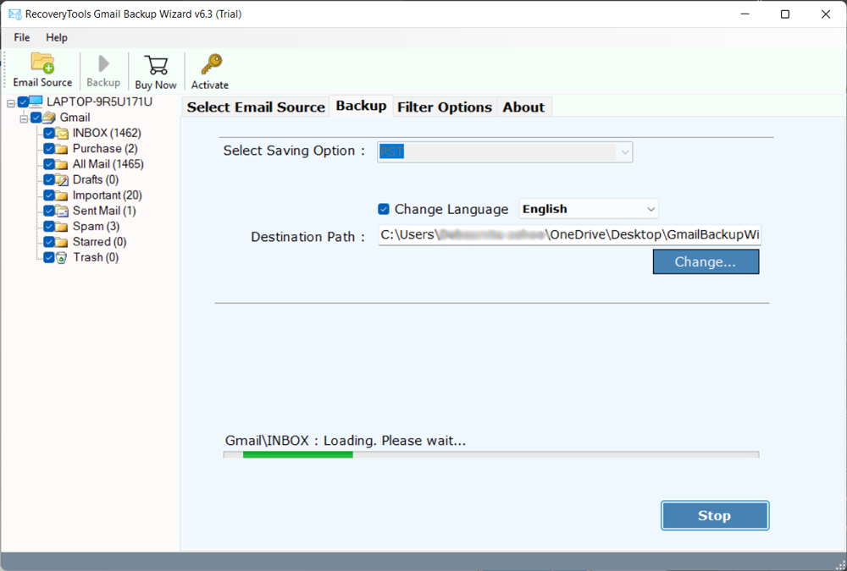
Task: Click the Important folder icon
Action: pos(62,195)
